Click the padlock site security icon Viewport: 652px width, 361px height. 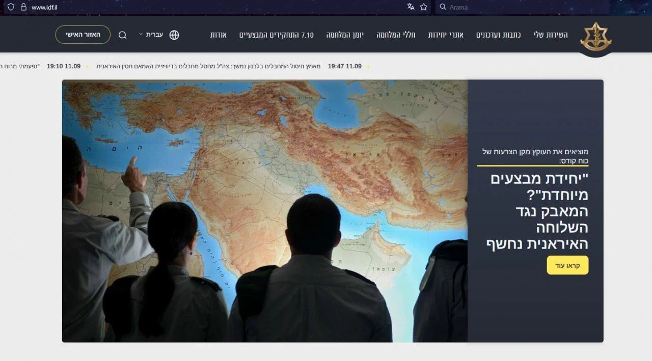[x=23, y=7]
